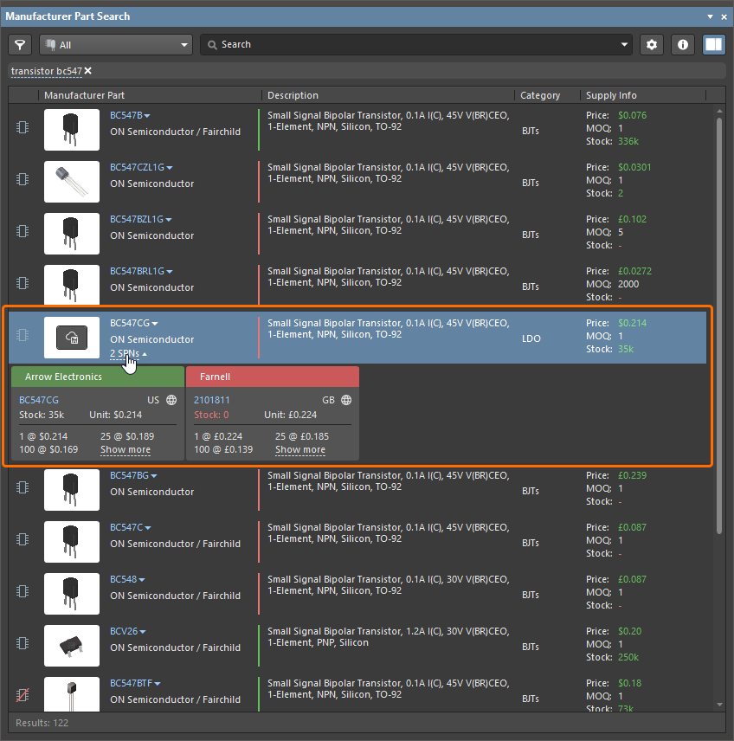Sort by the Description column header
This screenshot has width=734, height=741.
point(293,95)
